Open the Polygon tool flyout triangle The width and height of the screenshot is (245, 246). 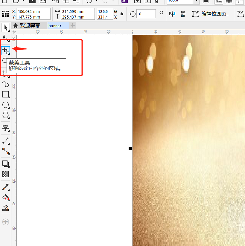coord(9,118)
